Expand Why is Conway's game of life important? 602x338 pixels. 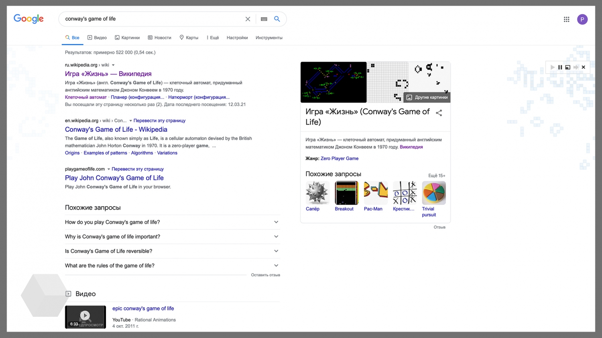pyautogui.click(x=173, y=236)
